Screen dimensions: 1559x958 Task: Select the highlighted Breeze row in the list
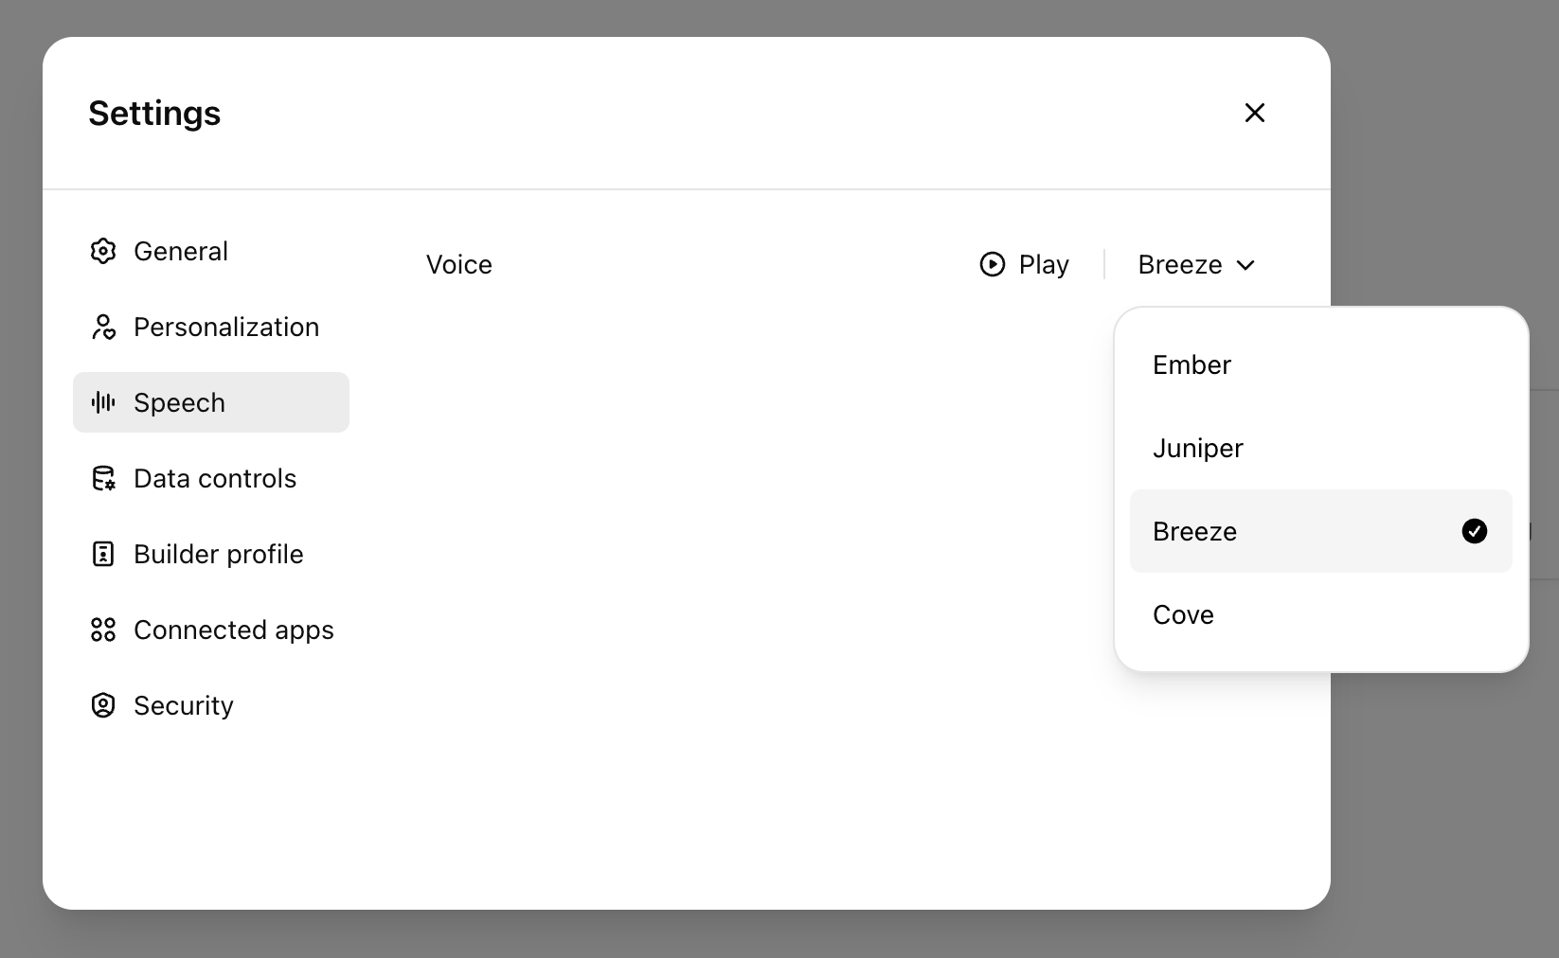(x=1298, y=531)
